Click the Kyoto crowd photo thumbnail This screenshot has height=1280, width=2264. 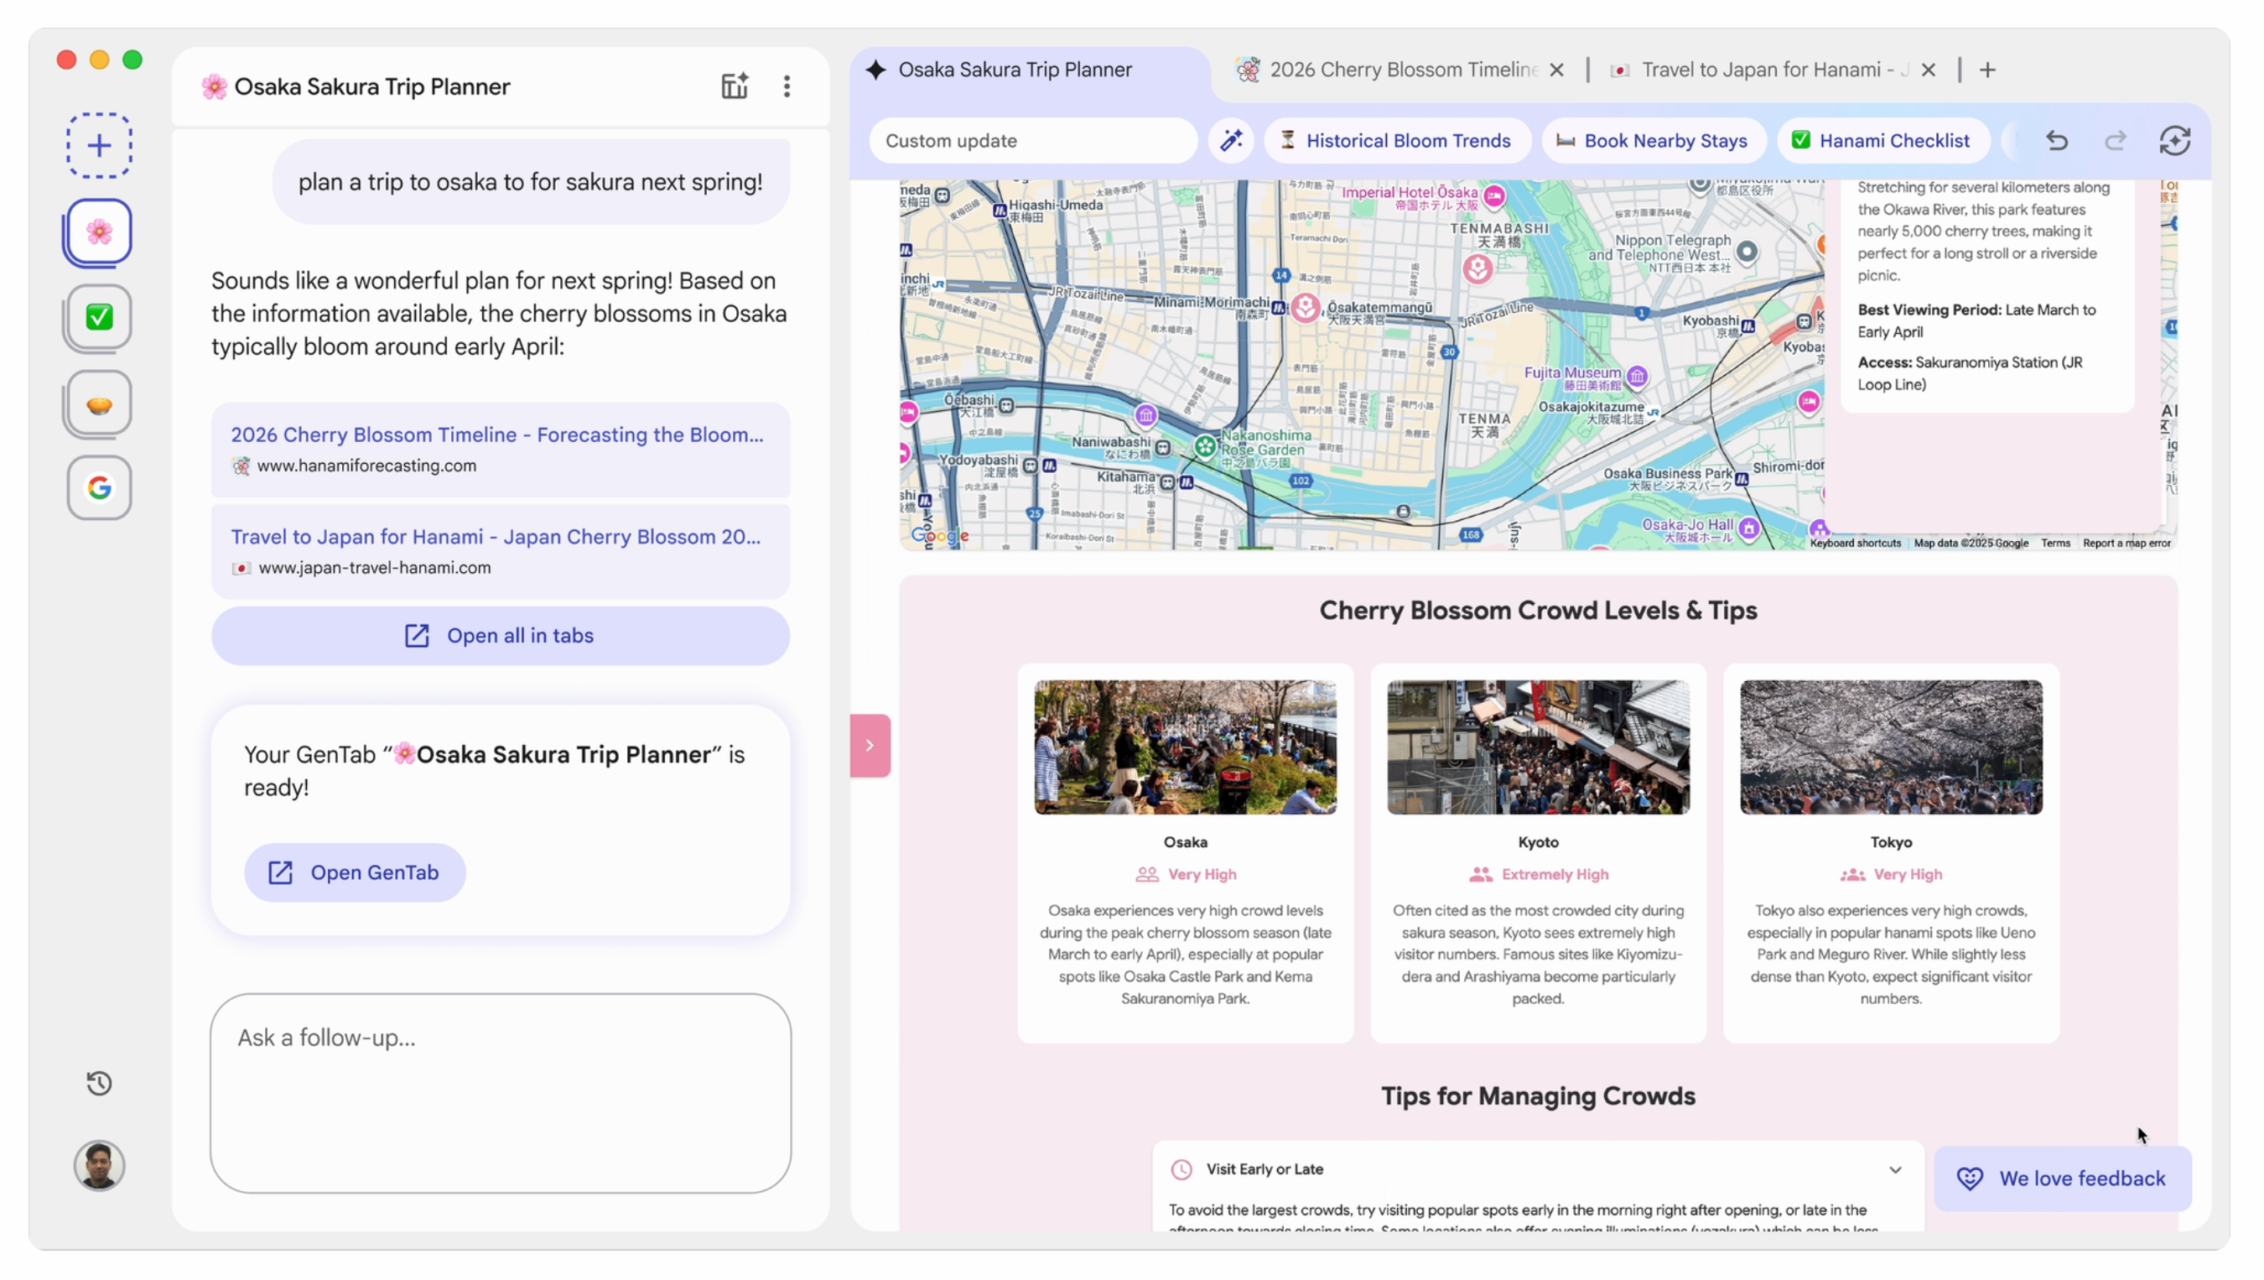coord(1538,747)
